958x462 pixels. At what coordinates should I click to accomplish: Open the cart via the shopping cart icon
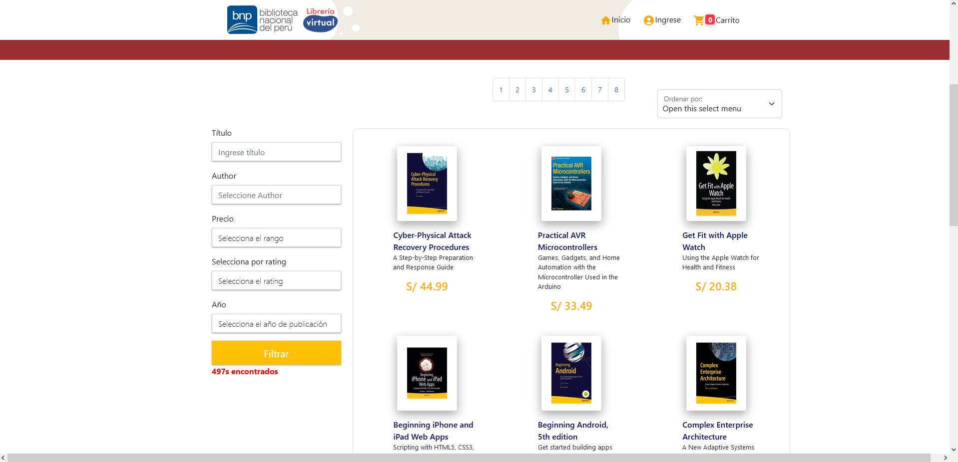(x=700, y=20)
